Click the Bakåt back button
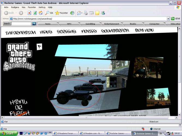Viewport: 182px width, 136px height. pos(9,13)
